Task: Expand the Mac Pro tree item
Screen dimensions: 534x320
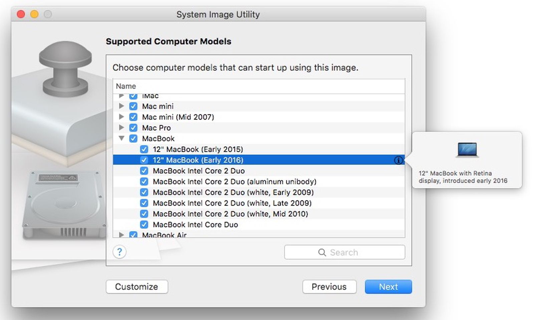Action: point(121,128)
